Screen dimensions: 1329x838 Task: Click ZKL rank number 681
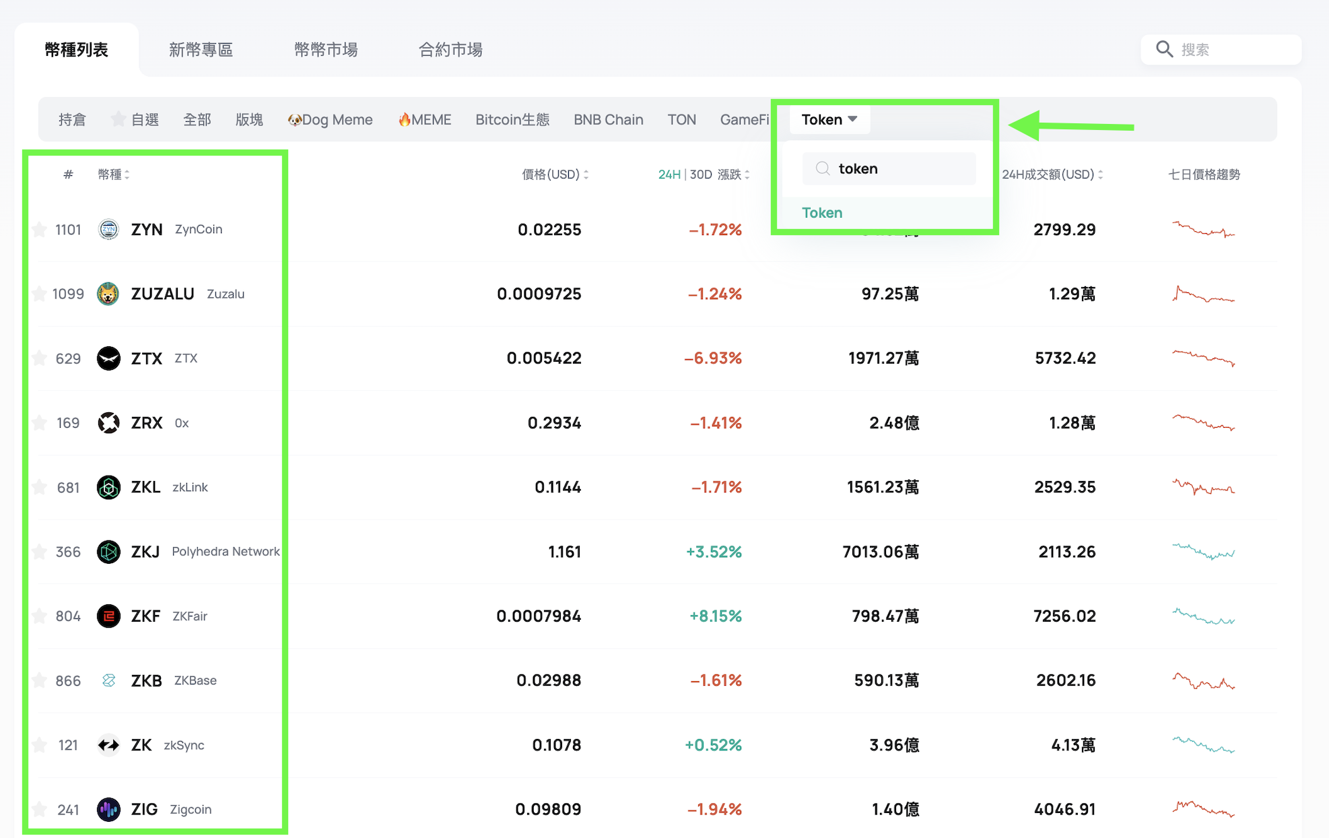68,487
